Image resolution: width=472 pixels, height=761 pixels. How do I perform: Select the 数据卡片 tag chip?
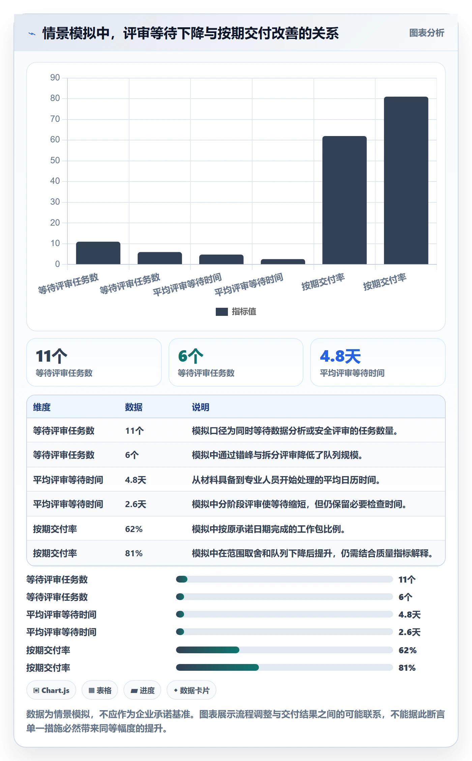click(x=191, y=690)
